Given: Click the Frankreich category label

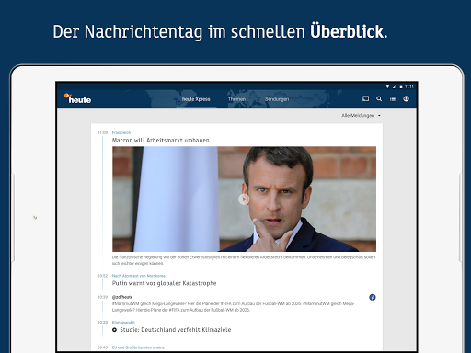Looking at the screenshot, I should (x=121, y=132).
